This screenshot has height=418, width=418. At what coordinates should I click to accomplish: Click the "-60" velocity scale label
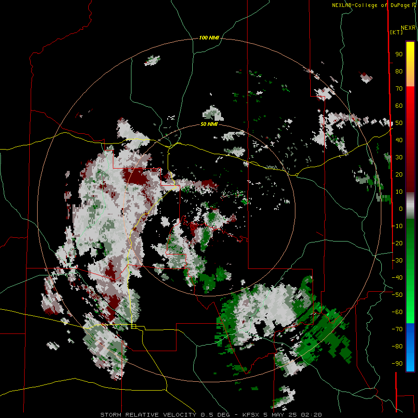click(x=397, y=312)
